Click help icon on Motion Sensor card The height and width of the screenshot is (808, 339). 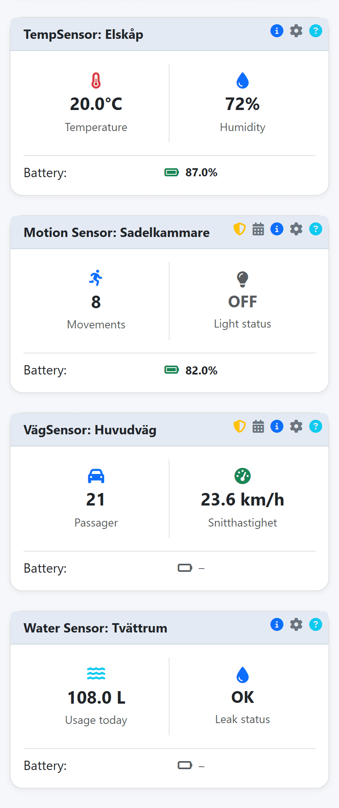[x=316, y=229]
